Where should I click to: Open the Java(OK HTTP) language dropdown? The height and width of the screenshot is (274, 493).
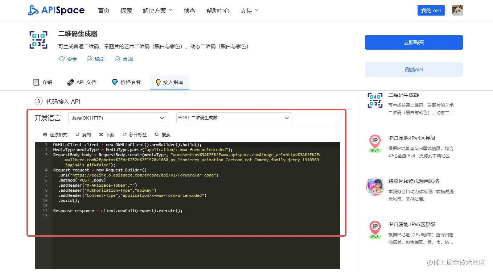(x=119, y=118)
